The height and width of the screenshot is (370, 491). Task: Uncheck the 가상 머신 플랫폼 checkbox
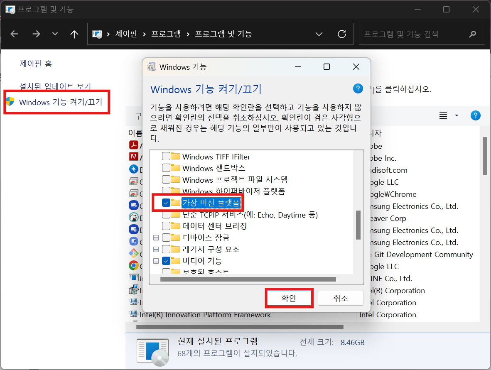click(x=166, y=203)
